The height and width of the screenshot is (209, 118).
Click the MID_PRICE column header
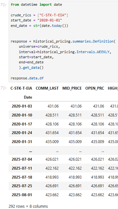(72, 88)
